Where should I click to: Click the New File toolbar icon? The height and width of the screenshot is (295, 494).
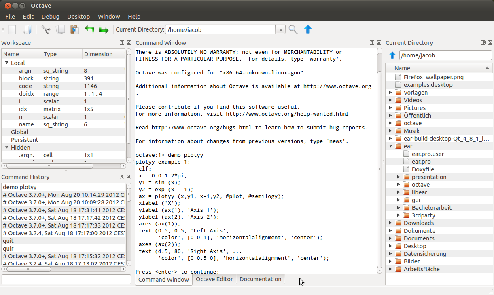point(13,29)
